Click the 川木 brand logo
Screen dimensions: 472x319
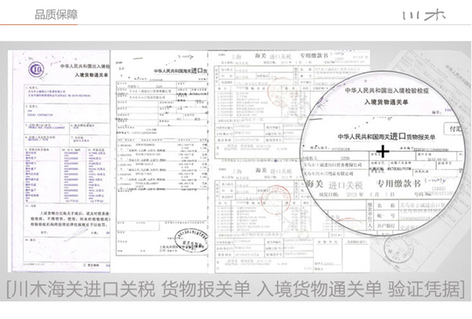point(424,14)
